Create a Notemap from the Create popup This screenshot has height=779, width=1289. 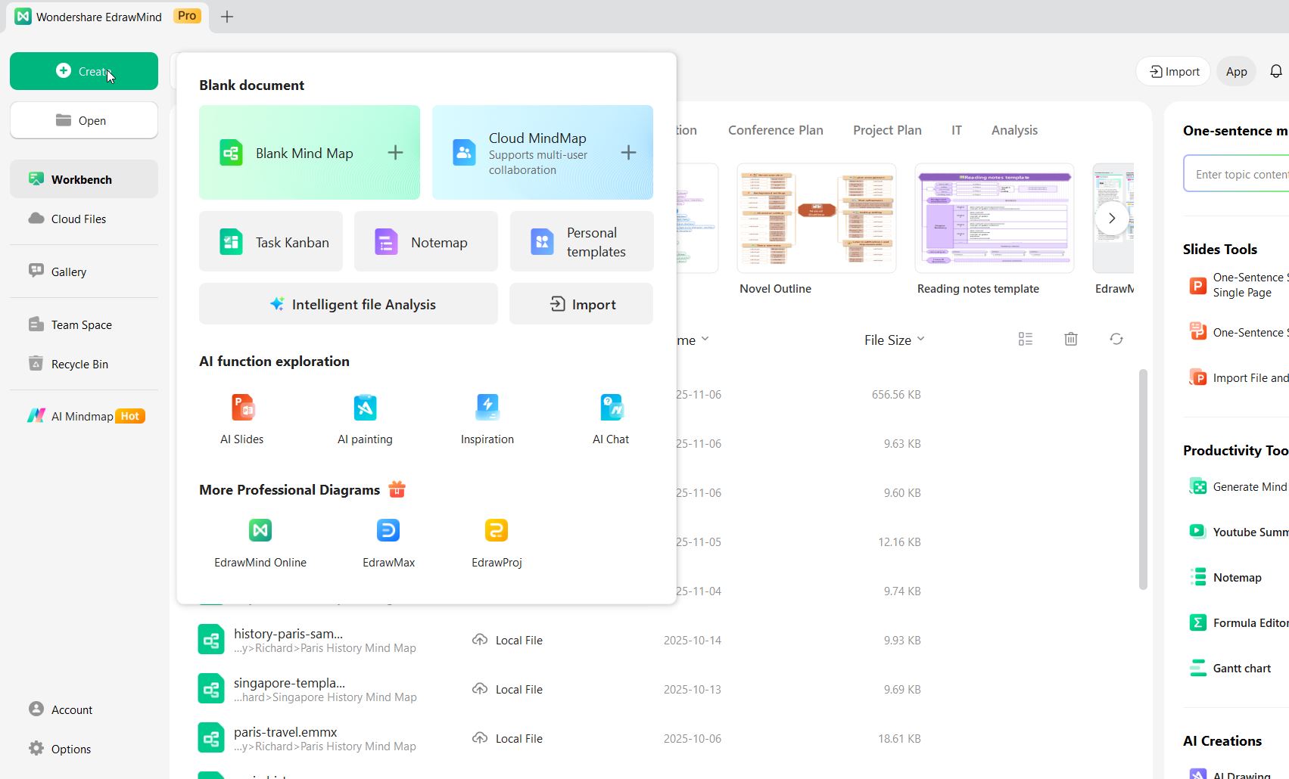pos(426,242)
